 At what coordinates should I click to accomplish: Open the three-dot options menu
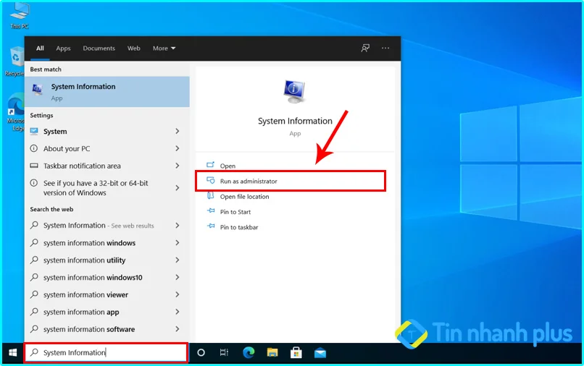[385, 48]
